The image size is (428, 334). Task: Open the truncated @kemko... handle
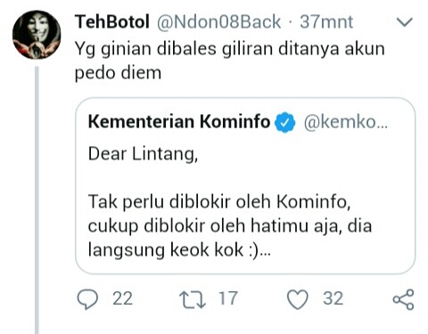pyautogui.click(x=346, y=122)
